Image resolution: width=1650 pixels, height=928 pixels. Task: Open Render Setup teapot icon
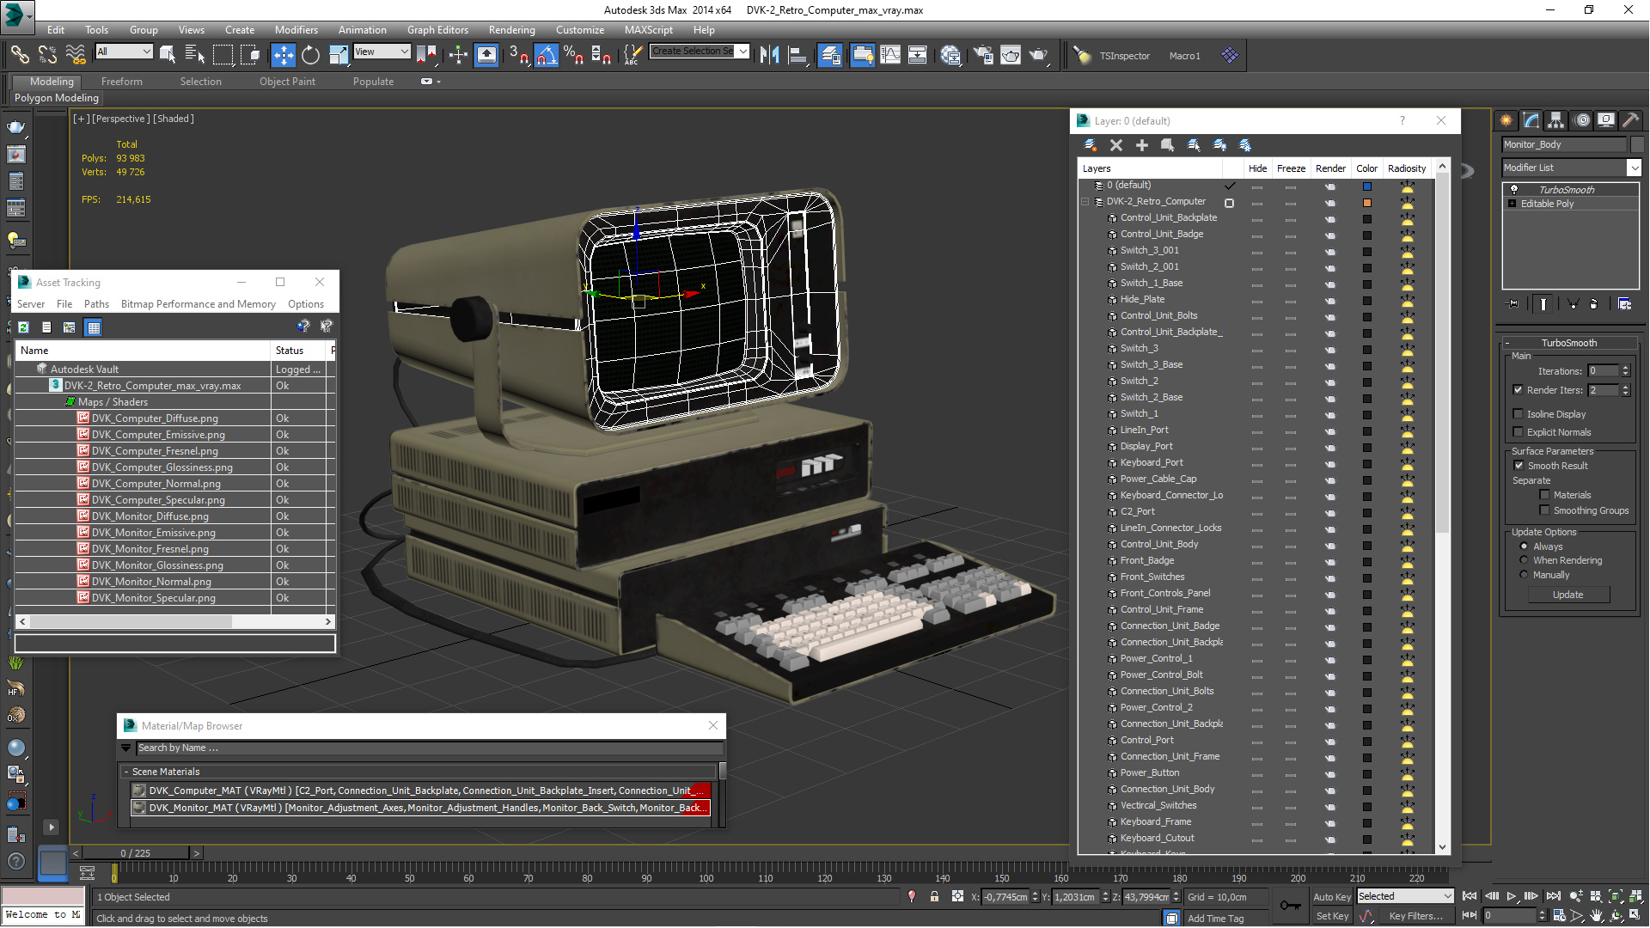pyautogui.click(x=983, y=55)
